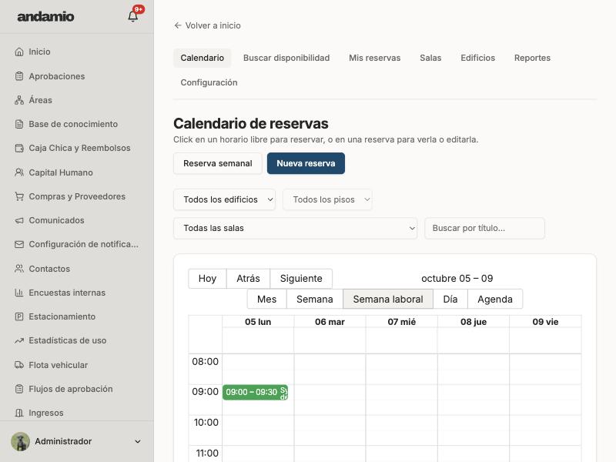Click the notifications configuration envelope icon

pyautogui.click(x=18, y=244)
